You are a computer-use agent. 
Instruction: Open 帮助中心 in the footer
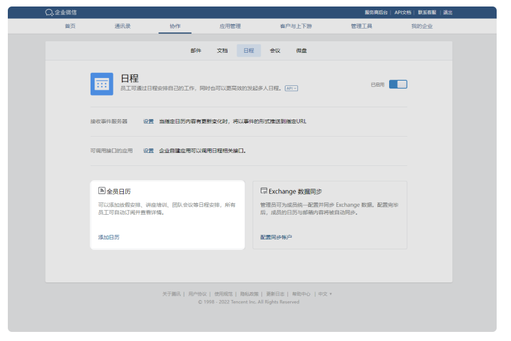301,293
